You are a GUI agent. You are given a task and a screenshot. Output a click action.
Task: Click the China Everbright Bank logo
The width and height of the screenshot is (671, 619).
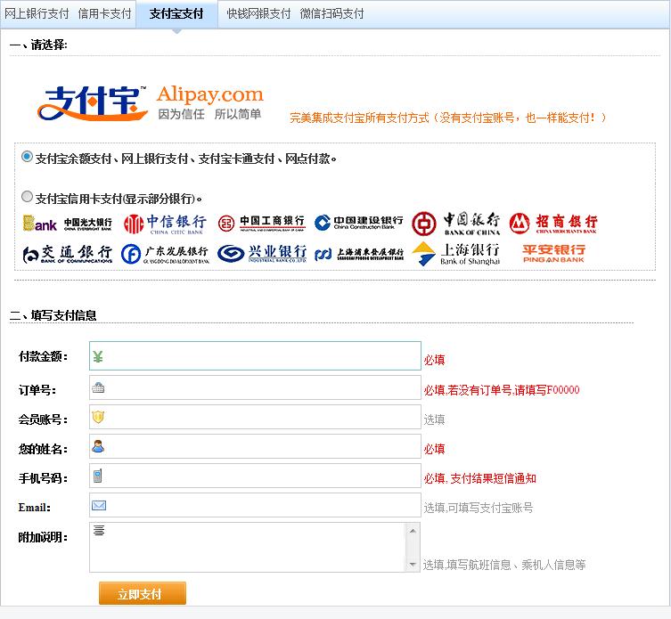[x=68, y=224]
